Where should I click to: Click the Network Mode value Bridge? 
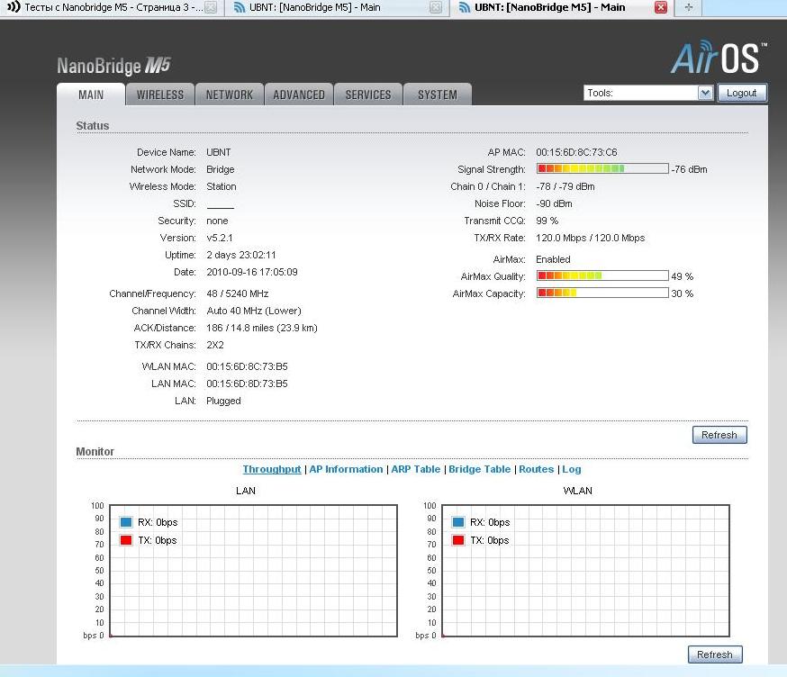pyautogui.click(x=221, y=169)
